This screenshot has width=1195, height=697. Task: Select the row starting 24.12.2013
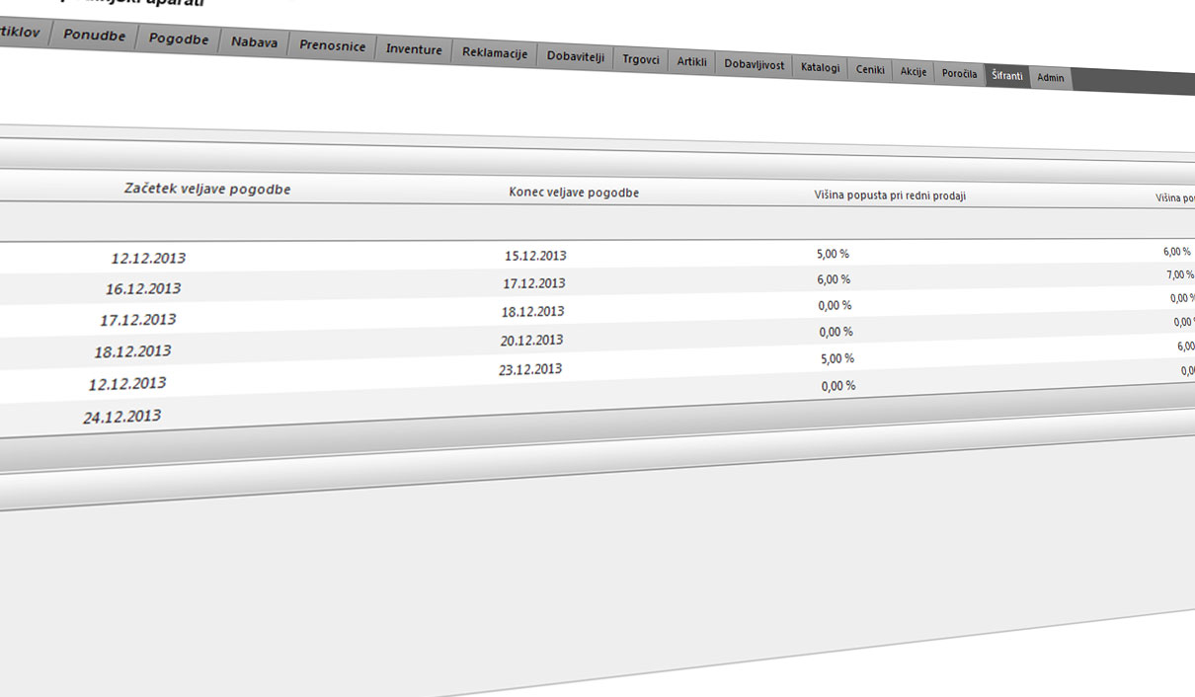pyautogui.click(x=121, y=417)
